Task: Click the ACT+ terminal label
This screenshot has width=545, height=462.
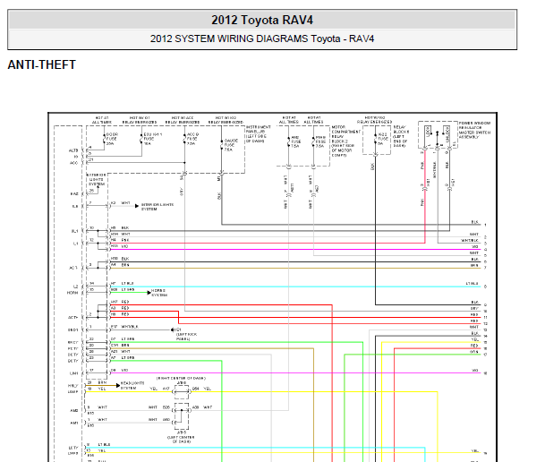Action: [x=72, y=317]
